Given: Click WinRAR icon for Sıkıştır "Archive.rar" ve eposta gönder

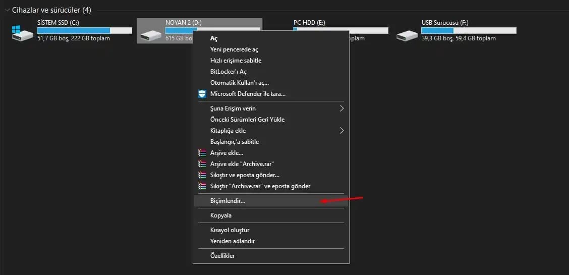Looking at the screenshot, I should 202,186.
